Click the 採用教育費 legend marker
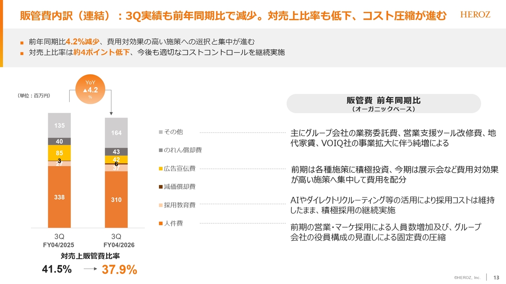506x284 pixels. 160,206
